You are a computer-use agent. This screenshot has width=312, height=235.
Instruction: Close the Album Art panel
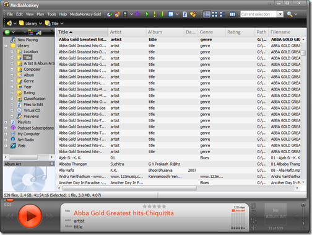[x=52, y=164]
